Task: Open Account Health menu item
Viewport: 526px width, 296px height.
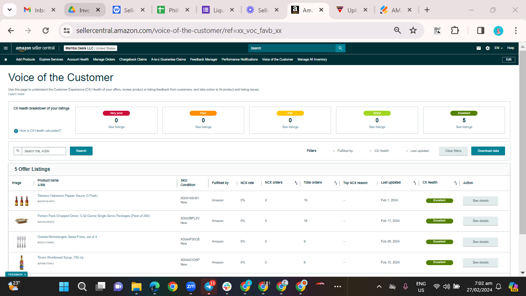Action: (78, 60)
